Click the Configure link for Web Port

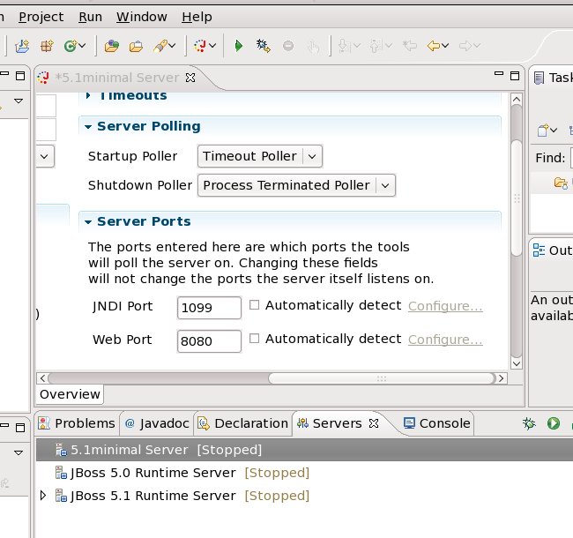(445, 340)
